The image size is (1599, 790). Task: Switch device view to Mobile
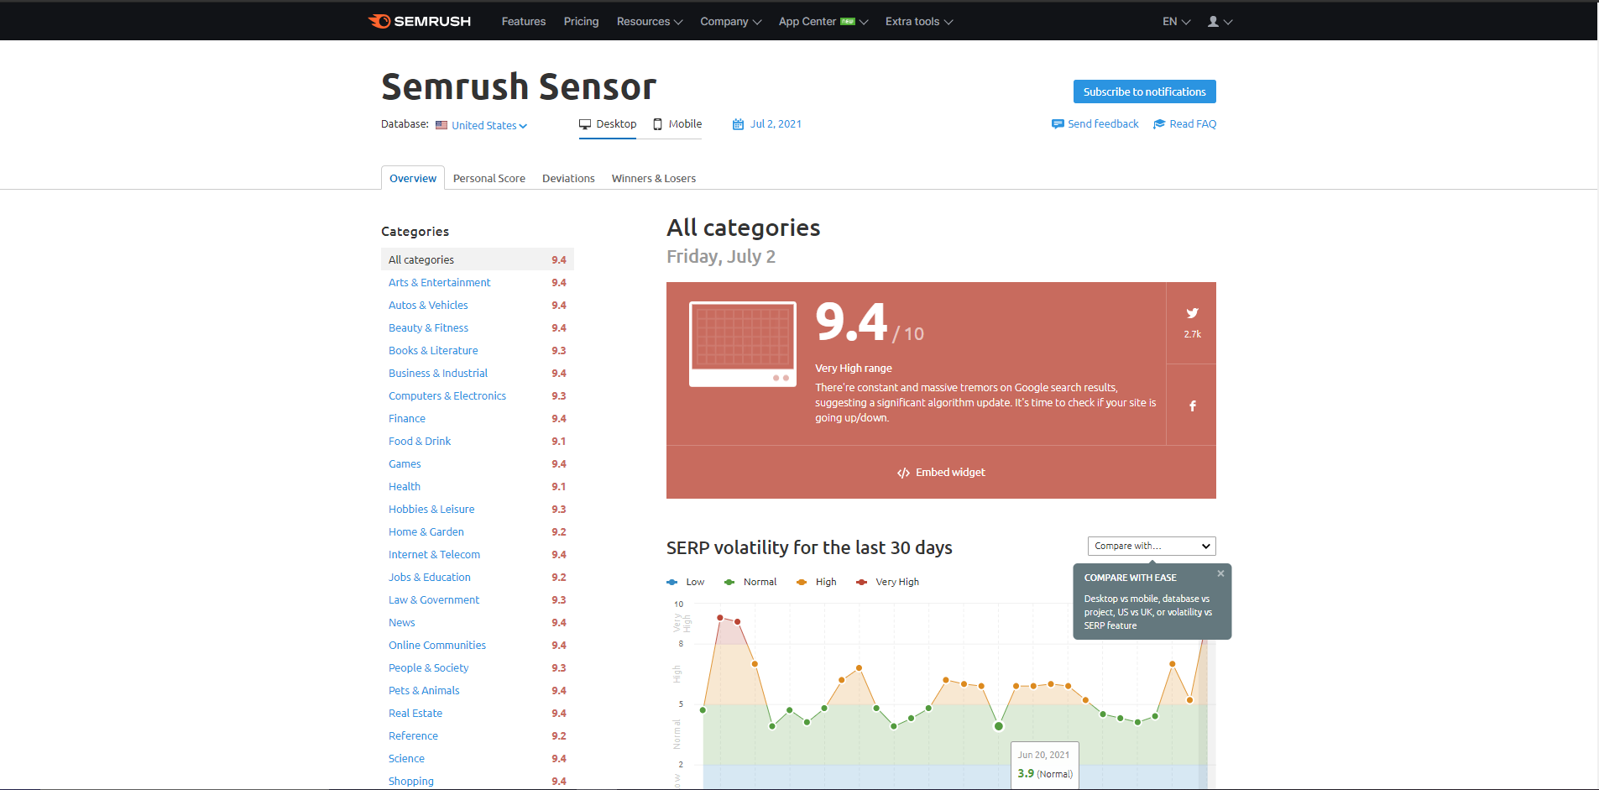pyautogui.click(x=677, y=124)
